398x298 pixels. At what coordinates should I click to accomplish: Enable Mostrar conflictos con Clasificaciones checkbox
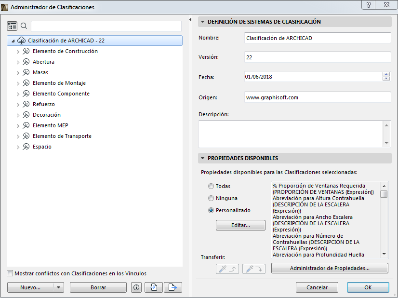click(9, 273)
